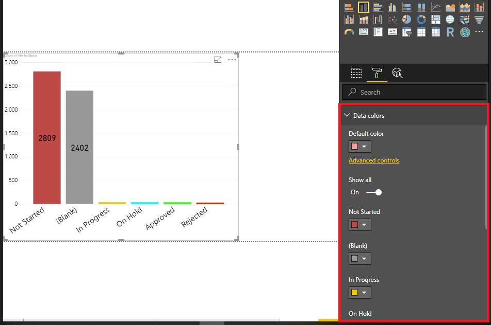Collapse the Data colors section

pyautogui.click(x=347, y=115)
